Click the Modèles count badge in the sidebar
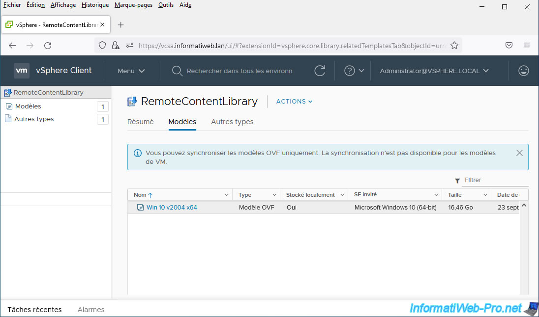Image resolution: width=539 pixels, height=317 pixels. click(x=102, y=106)
